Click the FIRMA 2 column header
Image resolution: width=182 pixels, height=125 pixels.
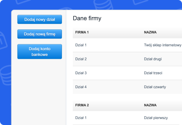82,105
